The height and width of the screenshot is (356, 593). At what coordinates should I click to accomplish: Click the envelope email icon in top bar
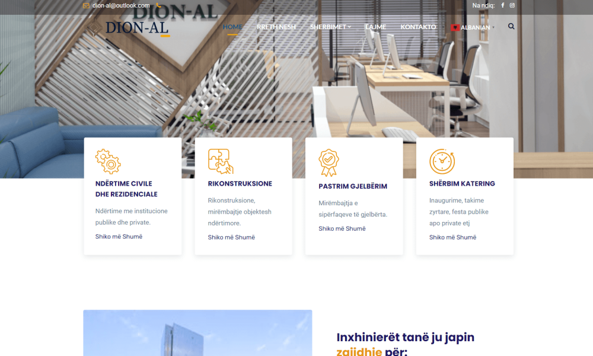[x=86, y=6]
